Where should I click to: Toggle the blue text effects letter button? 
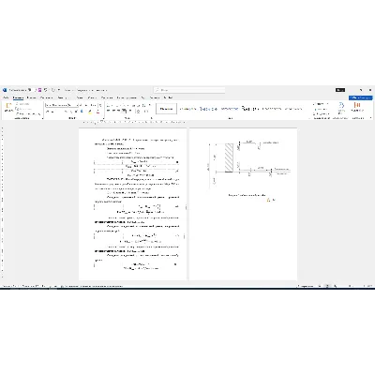(x=82, y=112)
